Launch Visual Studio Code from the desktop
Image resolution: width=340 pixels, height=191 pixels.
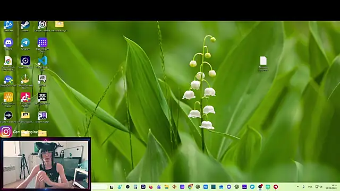pyautogui.click(x=42, y=63)
